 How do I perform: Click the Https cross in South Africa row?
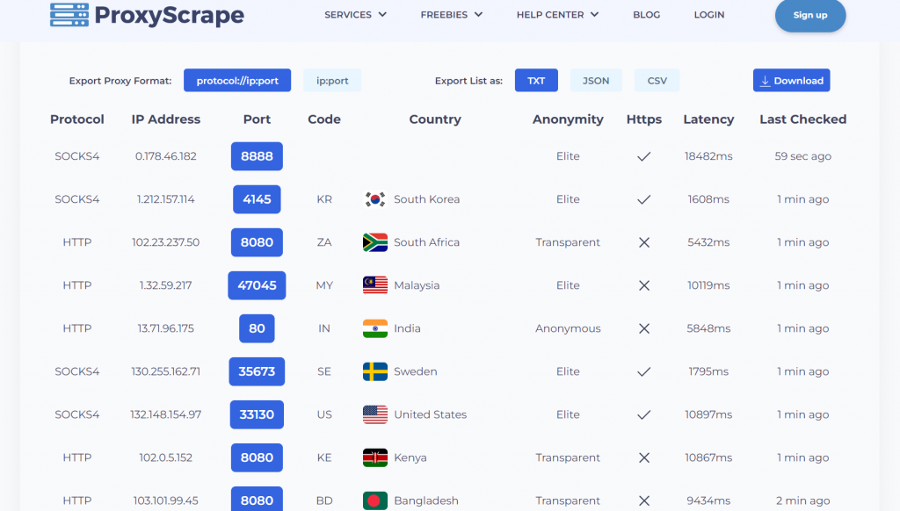[x=644, y=242]
